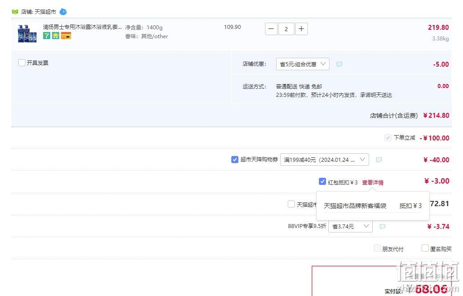Click the green 7-day return badge
The height and width of the screenshot is (296, 463).
47,36
